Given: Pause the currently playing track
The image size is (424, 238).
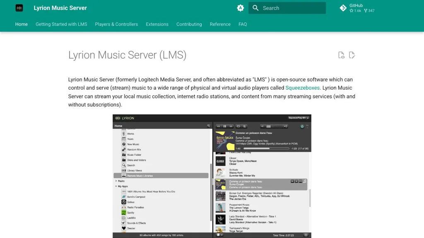Looking at the screenshot, I should click(224, 126).
